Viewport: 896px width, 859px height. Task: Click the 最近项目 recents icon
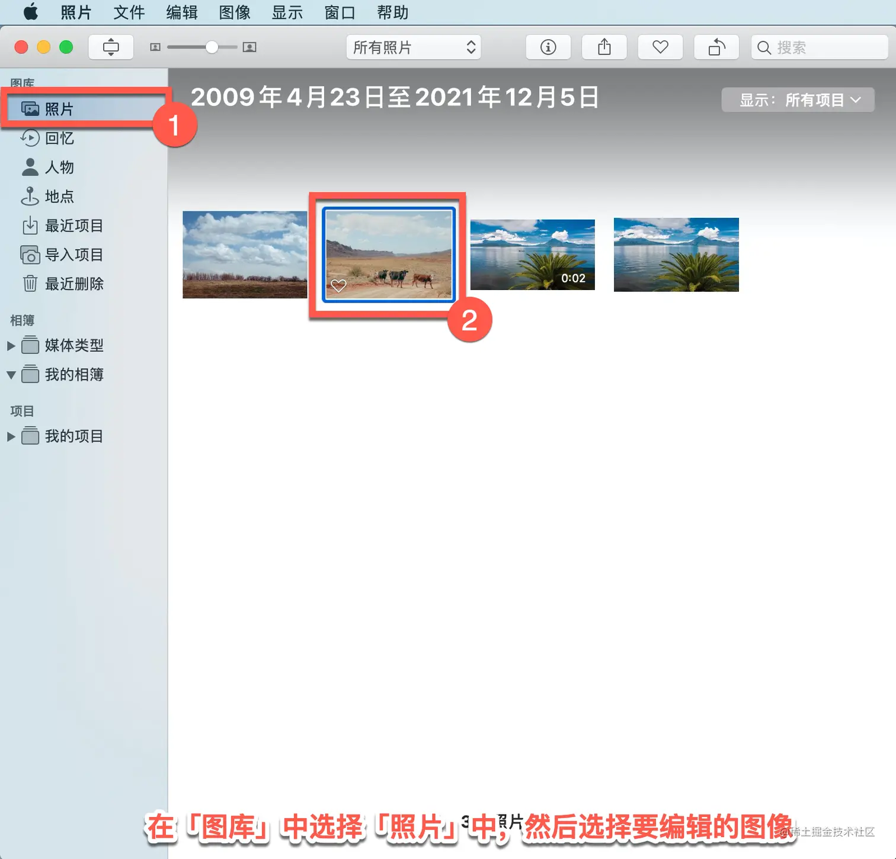[x=30, y=226]
